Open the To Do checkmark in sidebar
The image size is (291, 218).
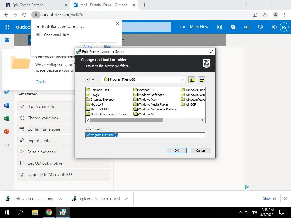coord(7,92)
